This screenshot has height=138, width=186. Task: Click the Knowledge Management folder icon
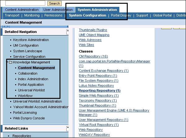(x=11, y=62)
